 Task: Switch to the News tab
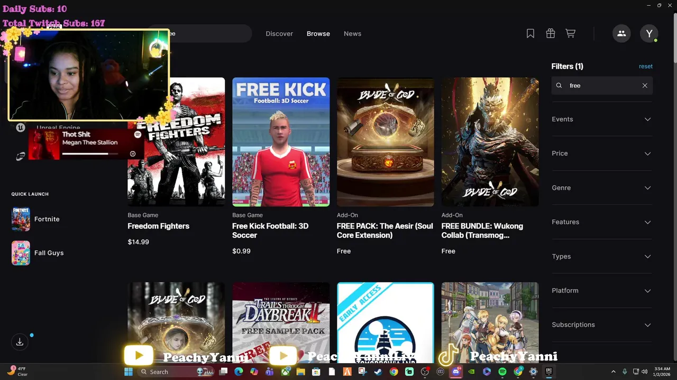(352, 33)
